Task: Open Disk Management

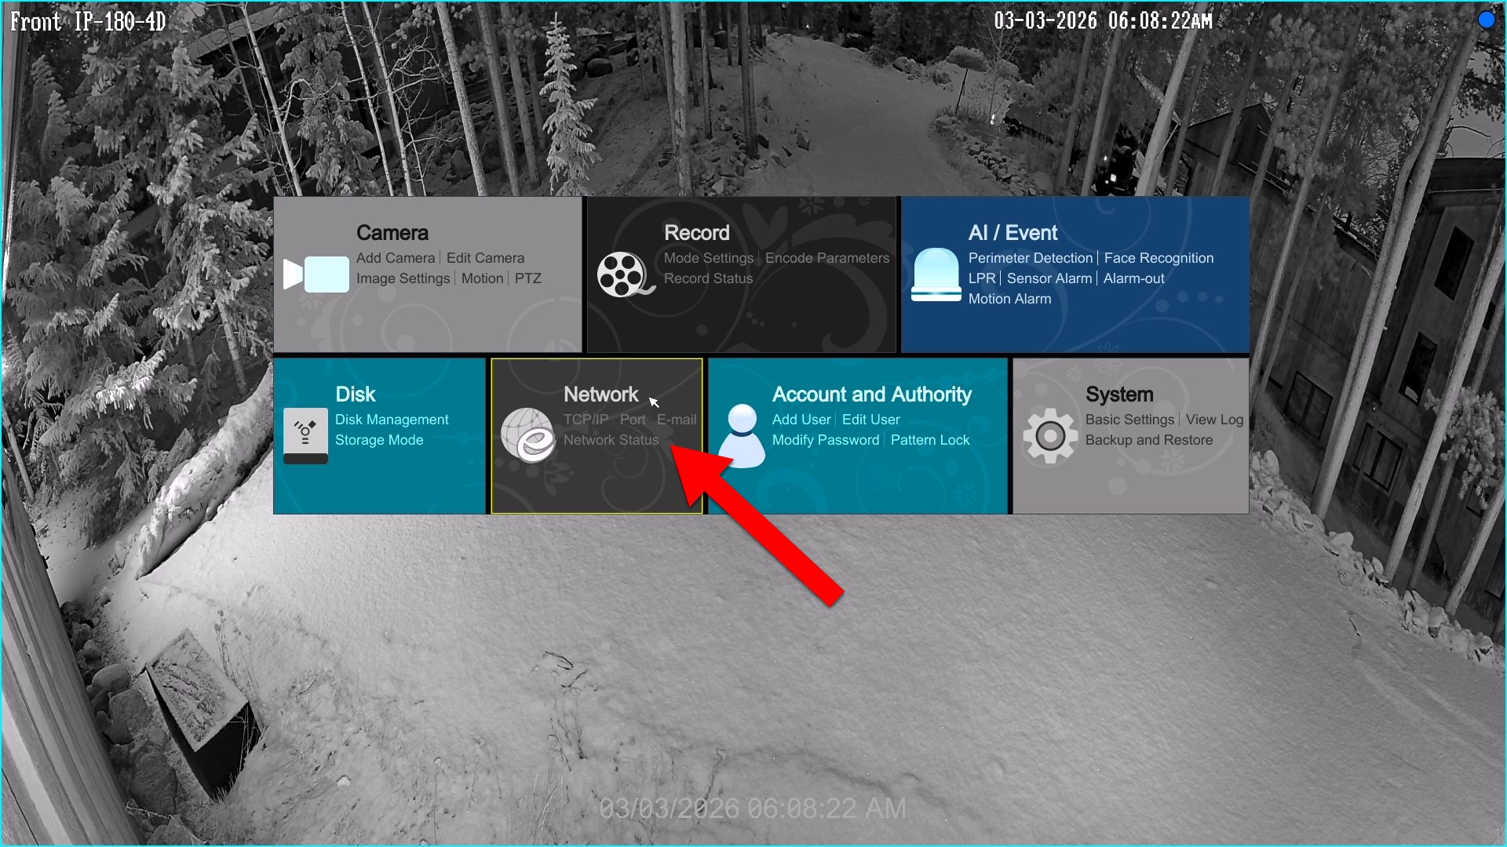Action: (x=392, y=420)
